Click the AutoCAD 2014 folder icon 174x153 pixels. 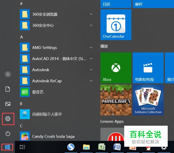(25, 59)
